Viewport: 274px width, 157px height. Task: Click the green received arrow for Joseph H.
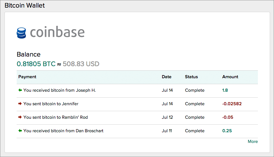pyautogui.click(x=20, y=90)
